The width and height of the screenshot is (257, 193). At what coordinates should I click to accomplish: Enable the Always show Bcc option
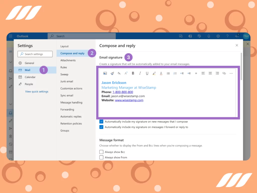pyautogui.click(x=101, y=152)
